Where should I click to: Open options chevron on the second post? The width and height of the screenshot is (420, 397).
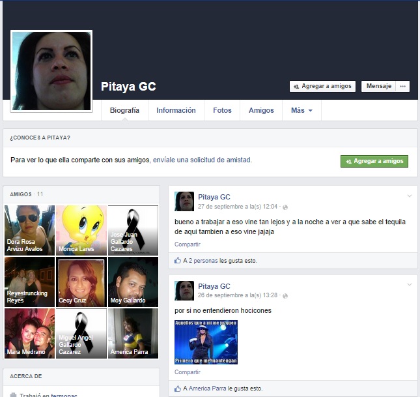410,285
